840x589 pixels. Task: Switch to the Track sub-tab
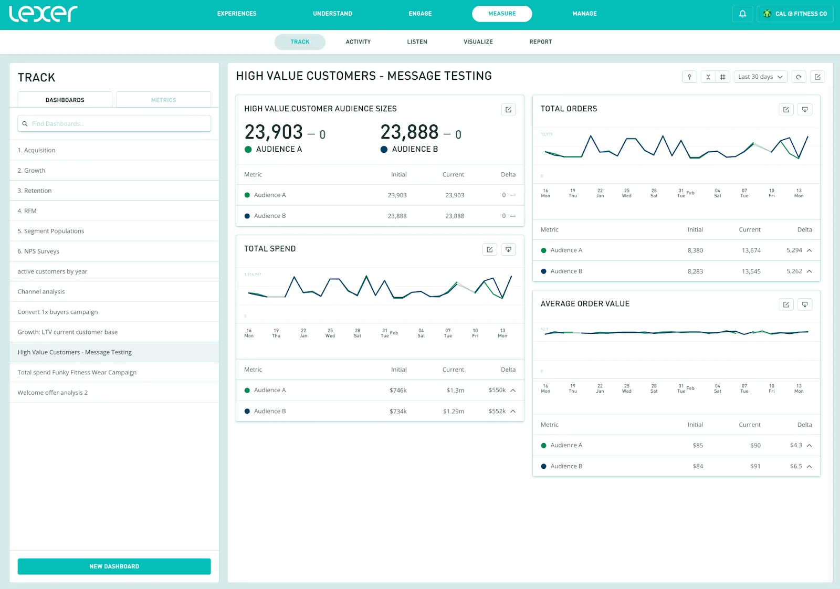pyautogui.click(x=300, y=42)
